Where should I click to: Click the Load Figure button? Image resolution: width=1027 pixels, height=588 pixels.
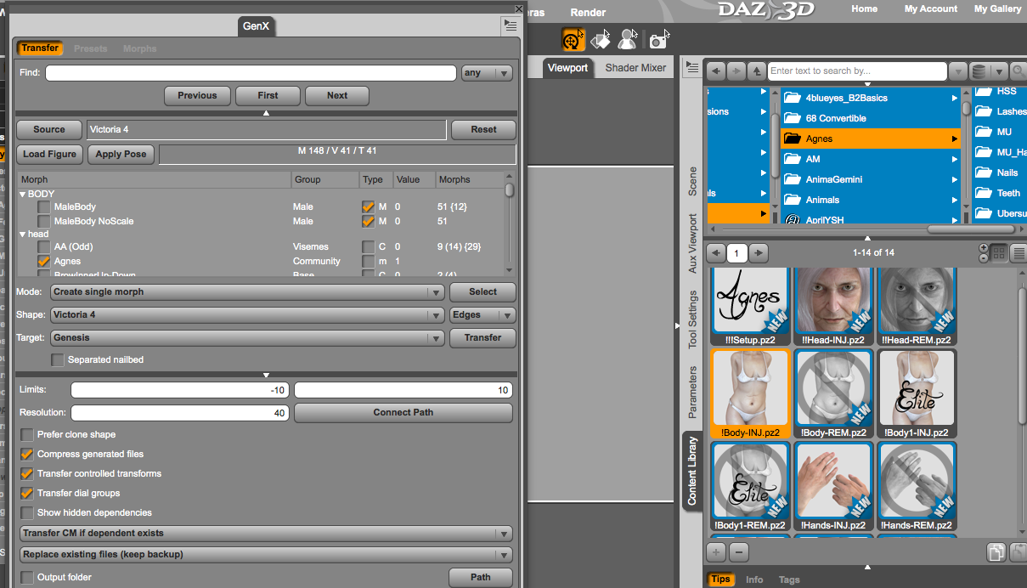(x=50, y=154)
